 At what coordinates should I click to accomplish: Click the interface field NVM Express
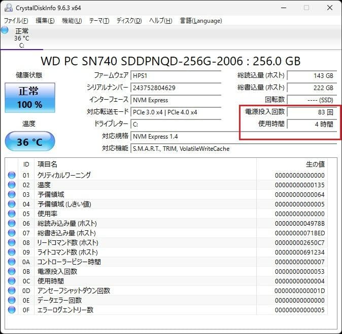[x=176, y=100]
